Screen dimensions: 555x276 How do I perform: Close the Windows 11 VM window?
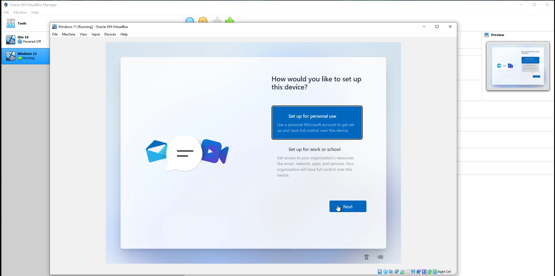pos(450,27)
